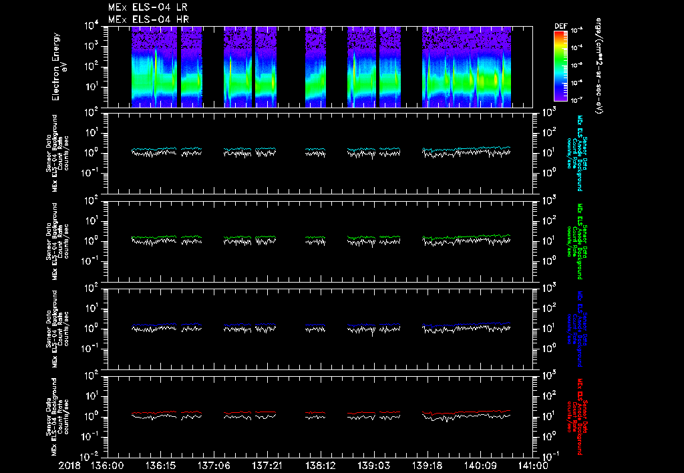
Task: Select the 'Electron Energy eV' axis label
Action: pyautogui.click(x=58, y=67)
